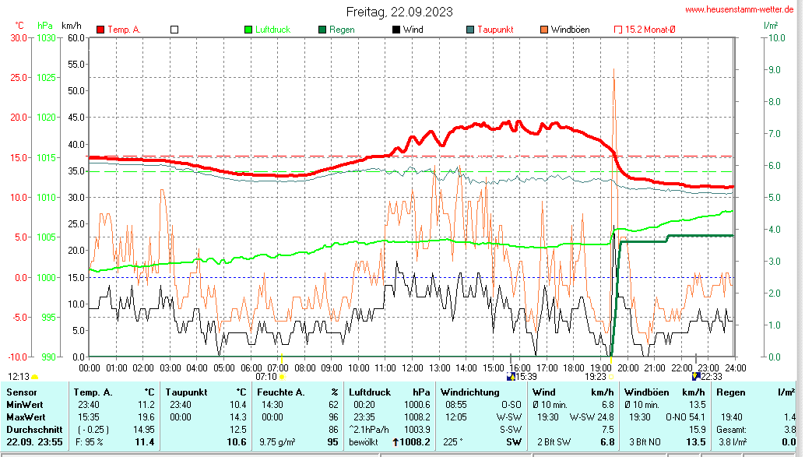Select the dark green Regen legend square

pyautogui.click(x=322, y=30)
